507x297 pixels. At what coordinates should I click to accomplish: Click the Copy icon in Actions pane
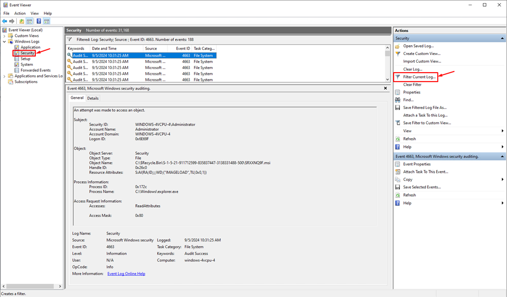397,180
